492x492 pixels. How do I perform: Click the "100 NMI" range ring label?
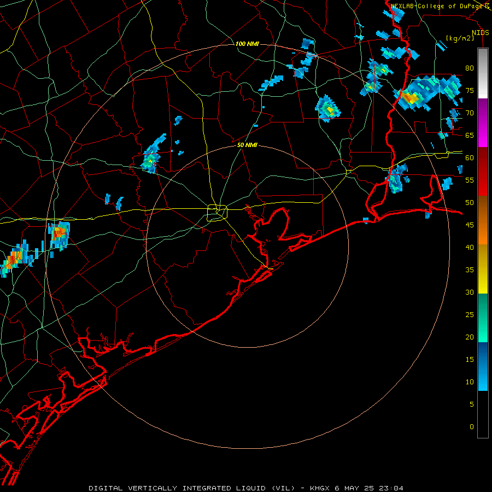pyautogui.click(x=247, y=44)
